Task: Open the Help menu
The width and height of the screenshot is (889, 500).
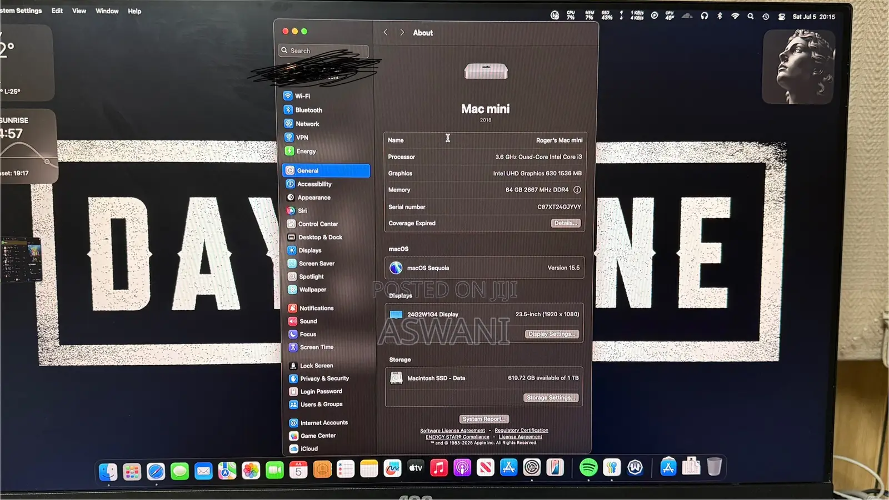Action: point(134,11)
